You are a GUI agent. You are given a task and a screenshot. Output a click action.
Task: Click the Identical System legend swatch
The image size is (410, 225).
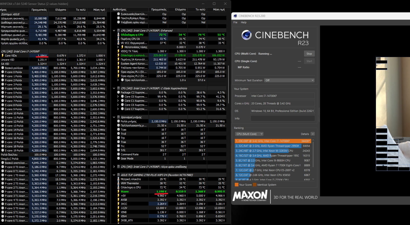(x=255, y=185)
